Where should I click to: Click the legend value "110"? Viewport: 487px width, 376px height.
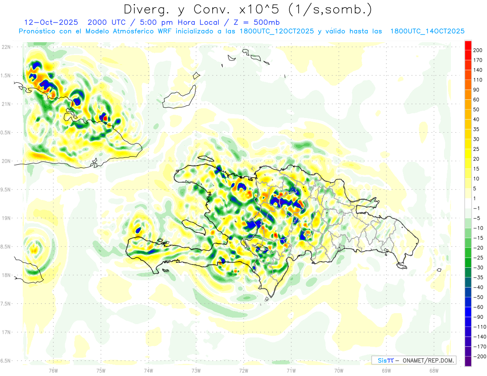pyautogui.click(x=478, y=80)
